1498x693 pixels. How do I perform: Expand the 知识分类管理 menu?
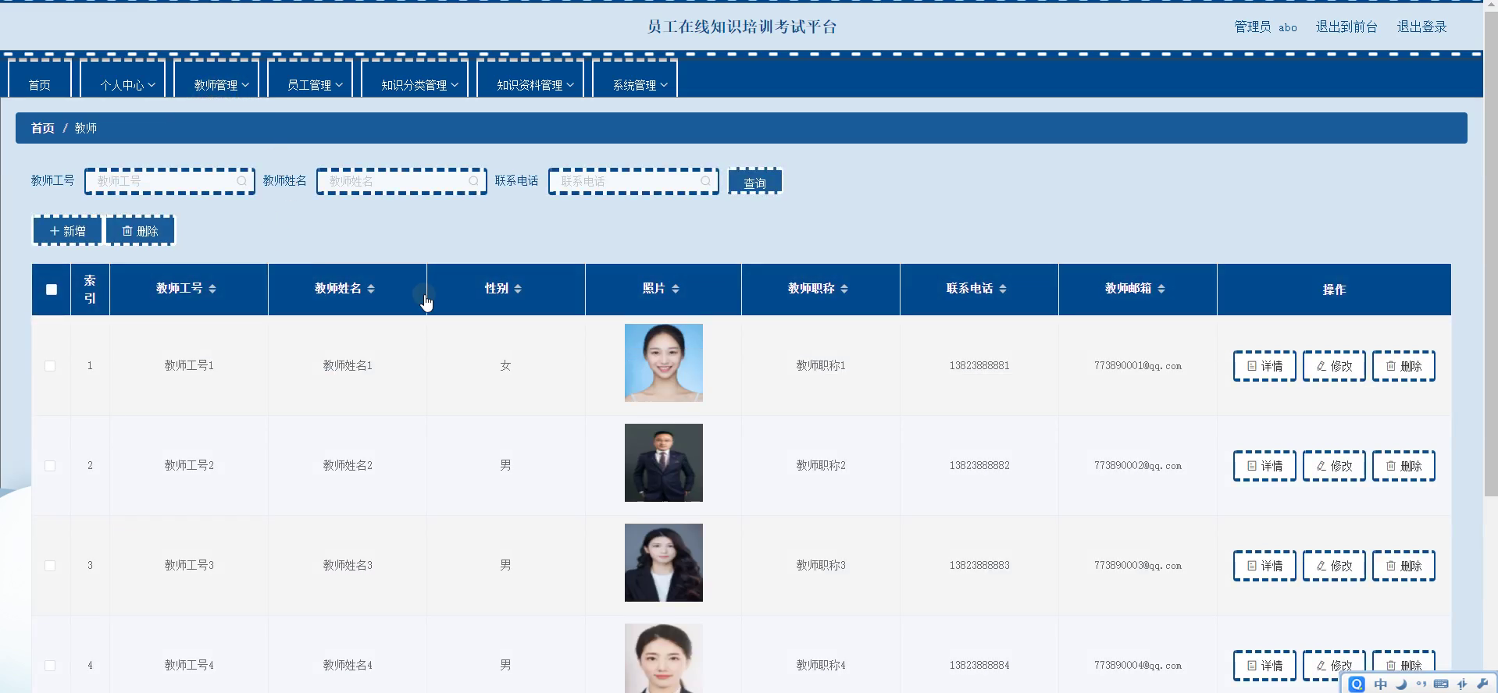414,79
